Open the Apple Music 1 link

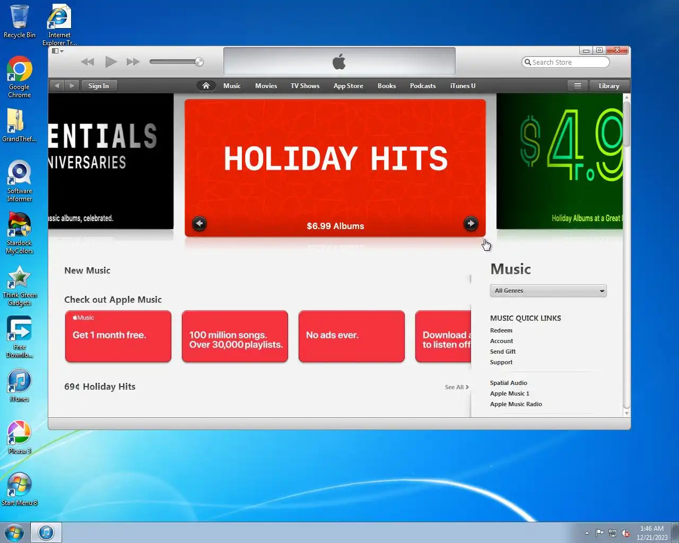click(510, 393)
